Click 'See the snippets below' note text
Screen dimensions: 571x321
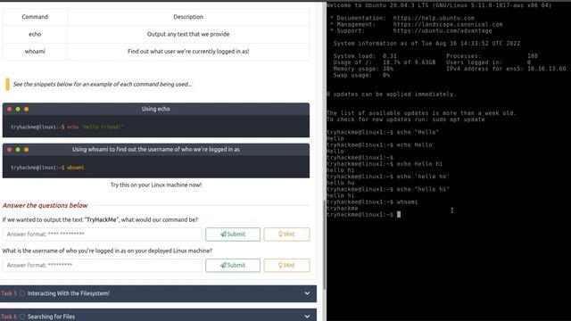point(103,84)
